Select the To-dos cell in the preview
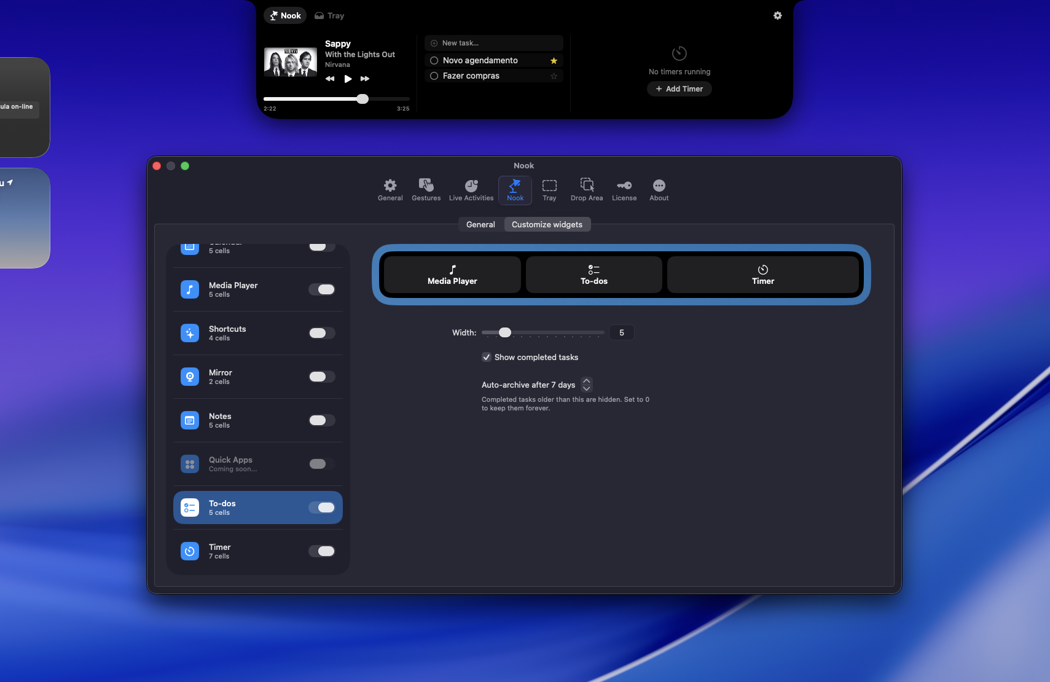Viewport: 1050px width, 682px height. 594,275
